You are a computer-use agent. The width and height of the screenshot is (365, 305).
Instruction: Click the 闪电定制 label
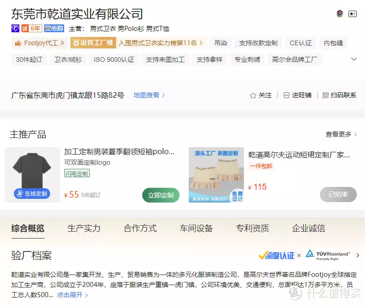pyautogui.click(x=77, y=173)
